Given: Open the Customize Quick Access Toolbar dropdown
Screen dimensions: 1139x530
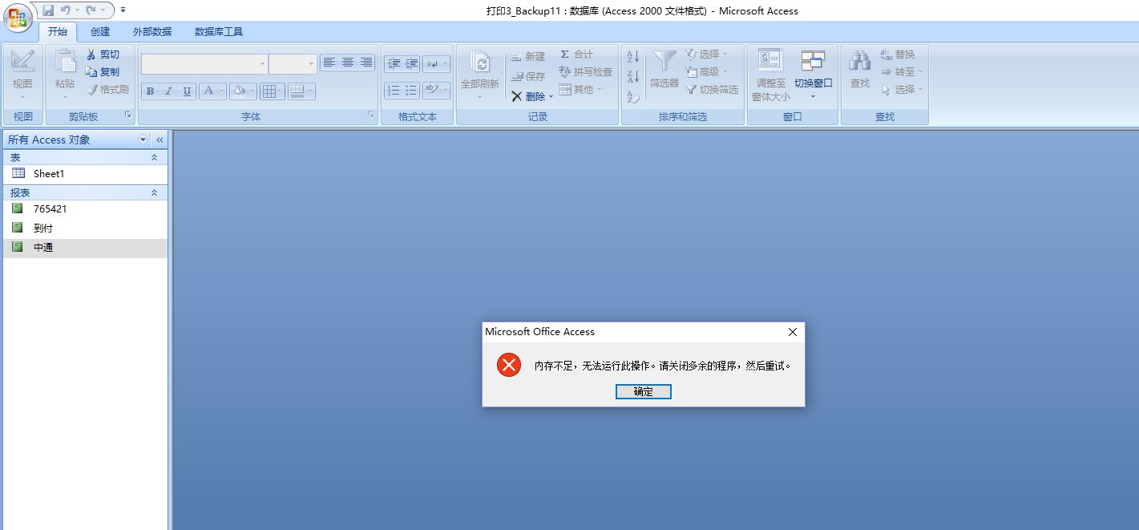Looking at the screenshot, I should (x=123, y=10).
